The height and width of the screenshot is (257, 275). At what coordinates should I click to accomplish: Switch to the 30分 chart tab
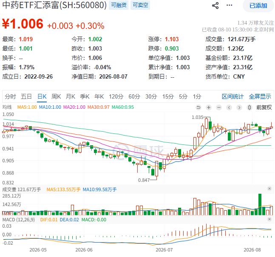pyautogui.click(x=151, y=96)
